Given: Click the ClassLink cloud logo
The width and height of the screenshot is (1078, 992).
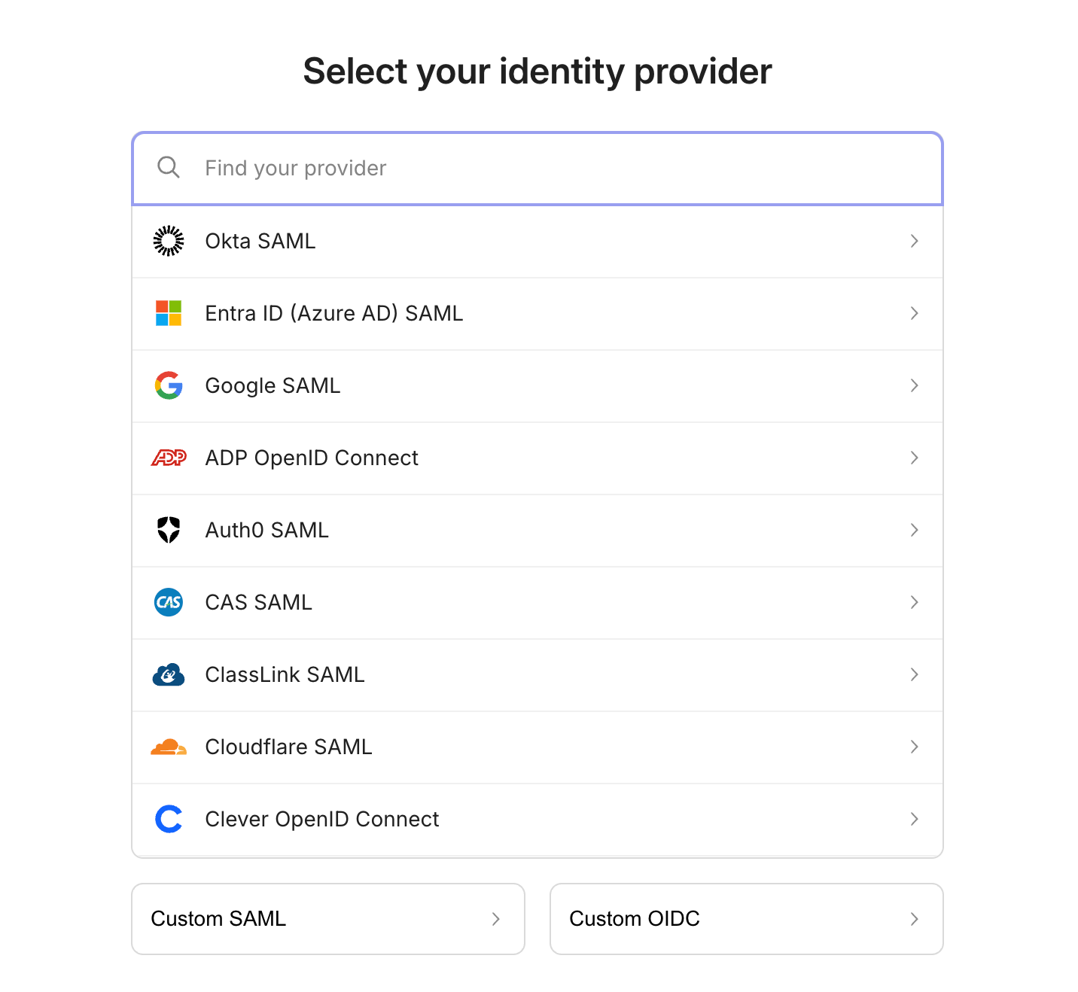Looking at the screenshot, I should tap(169, 674).
